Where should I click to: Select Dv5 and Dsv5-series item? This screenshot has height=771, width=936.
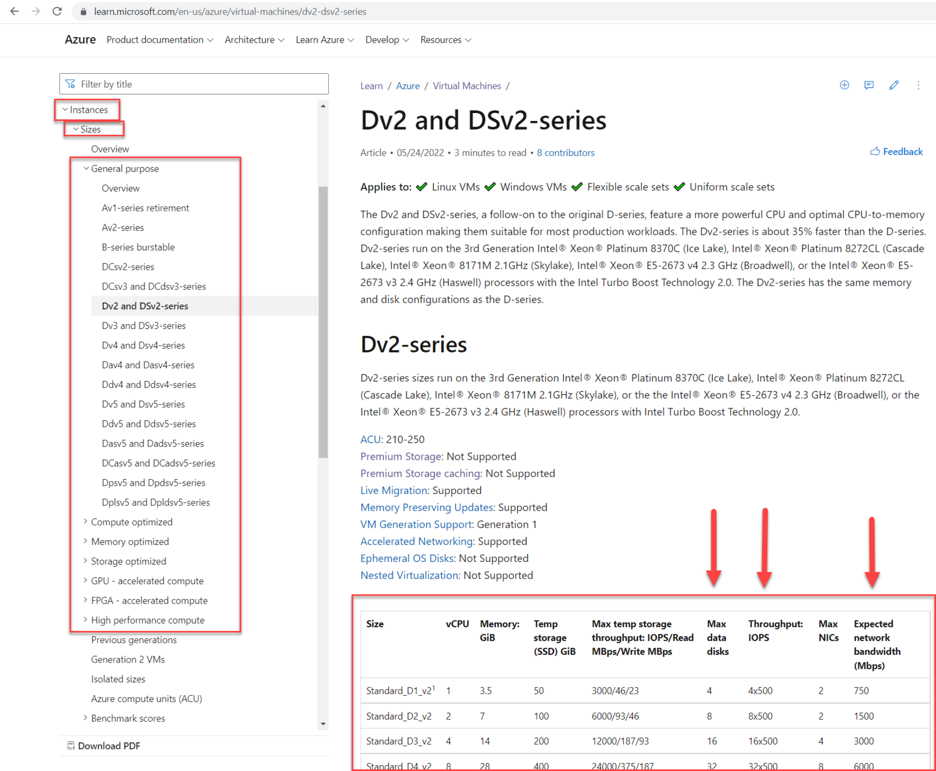coord(143,404)
